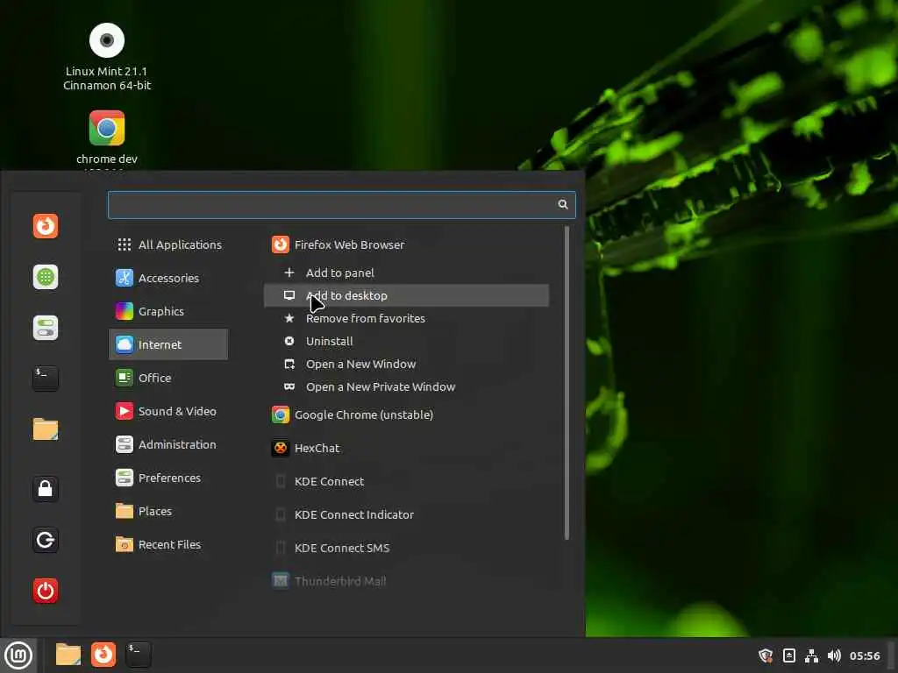The image size is (898, 673).
Task: Open Files from the bottom panel
Action: point(68,655)
